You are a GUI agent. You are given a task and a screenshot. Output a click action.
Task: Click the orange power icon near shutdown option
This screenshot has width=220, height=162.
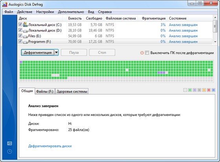142,53
